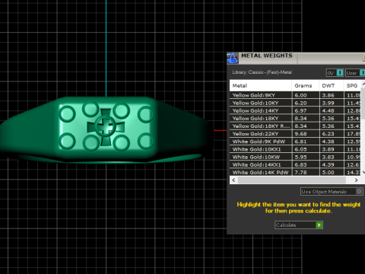Toggle the User library switch

355,73
